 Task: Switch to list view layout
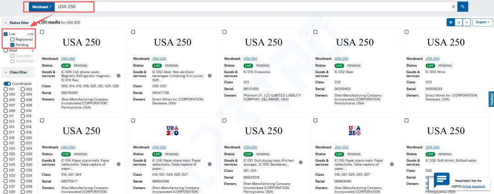tap(458, 22)
